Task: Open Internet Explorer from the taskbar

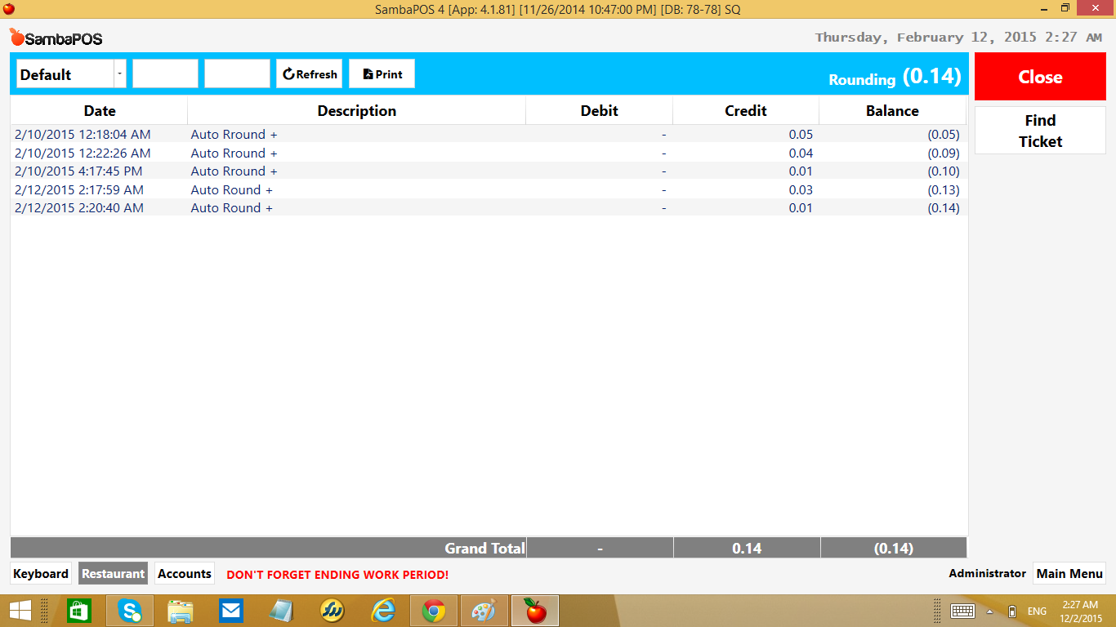Action: (382, 611)
